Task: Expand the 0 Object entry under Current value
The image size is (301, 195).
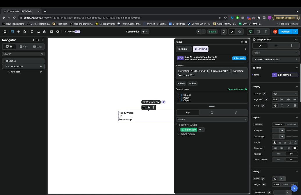Action: coord(179,95)
